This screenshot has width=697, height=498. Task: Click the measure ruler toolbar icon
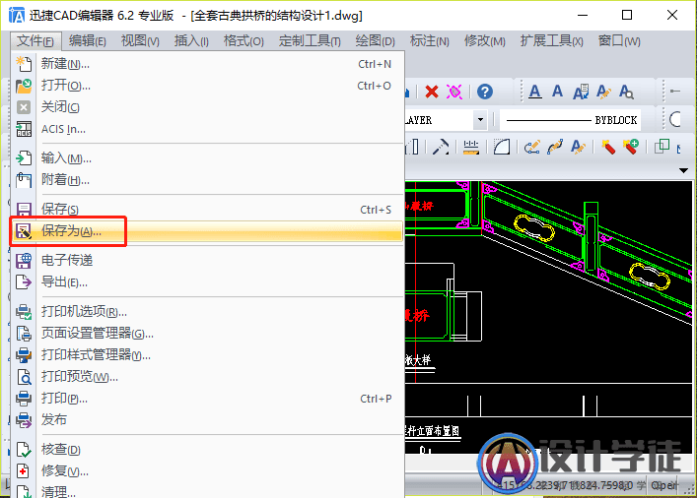point(470,147)
